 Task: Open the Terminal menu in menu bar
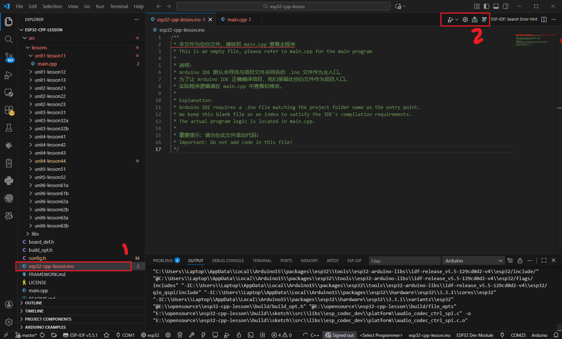[x=119, y=6]
